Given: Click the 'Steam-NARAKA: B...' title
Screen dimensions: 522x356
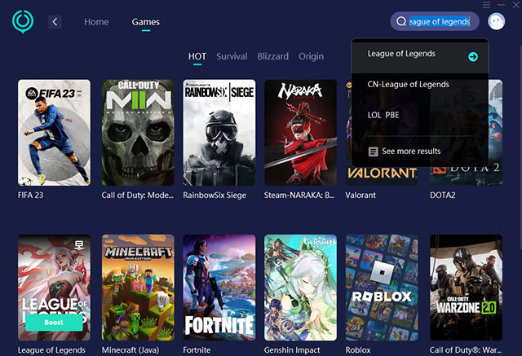Looking at the screenshot, I should pos(299,196).
